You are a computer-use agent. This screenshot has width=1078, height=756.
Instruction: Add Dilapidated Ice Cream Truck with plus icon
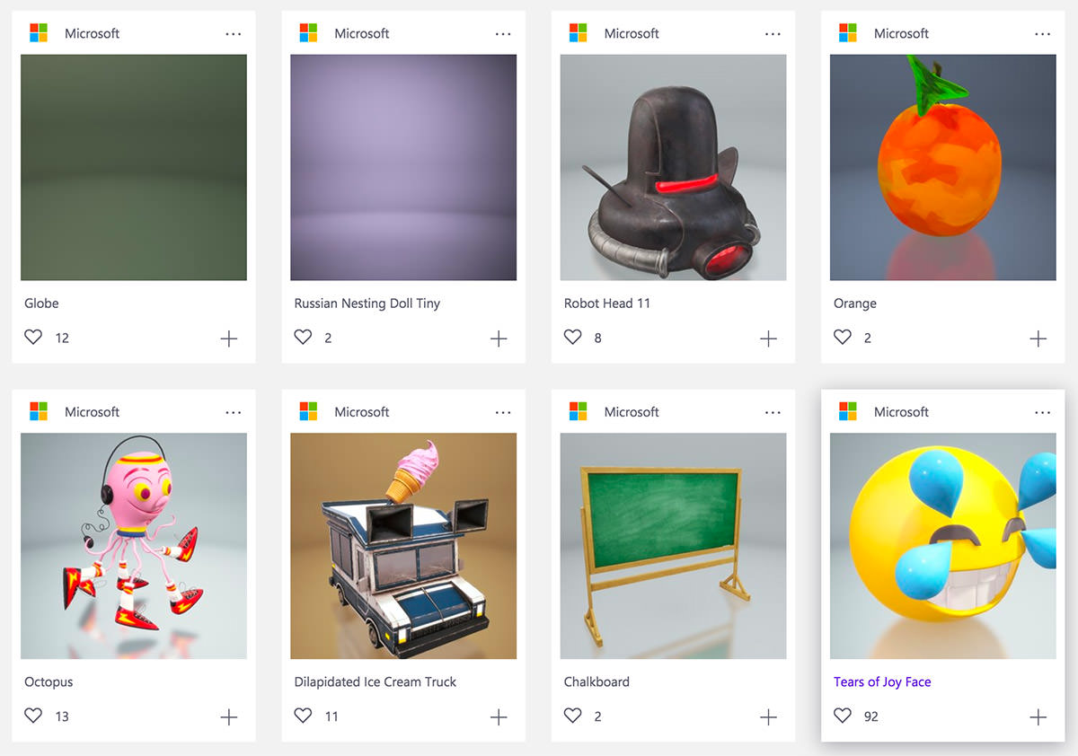499,716
